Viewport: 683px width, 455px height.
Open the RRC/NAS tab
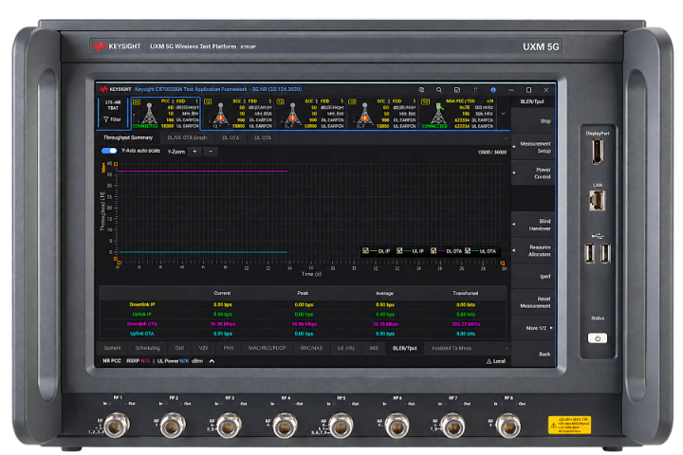[x=311, y=348]
